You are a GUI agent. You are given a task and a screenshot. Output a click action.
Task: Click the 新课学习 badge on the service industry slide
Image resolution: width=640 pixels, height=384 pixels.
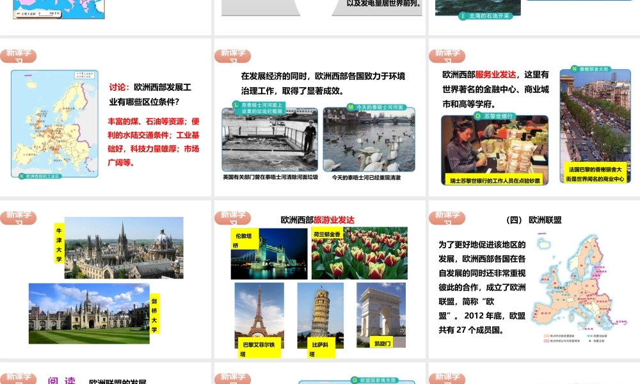[x=447, y=56]
